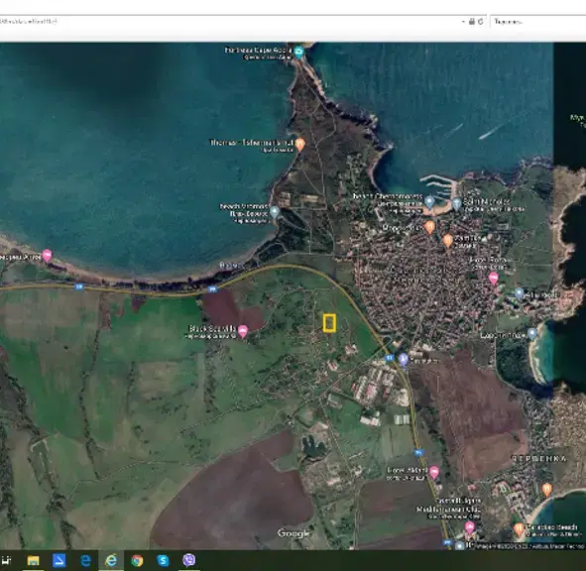Screen dimensions: 586x571
Task: Click the Chervenka area label
Action: (538, 459)
